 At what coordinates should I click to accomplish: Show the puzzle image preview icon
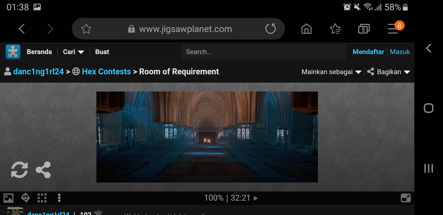tap(8, 198)
